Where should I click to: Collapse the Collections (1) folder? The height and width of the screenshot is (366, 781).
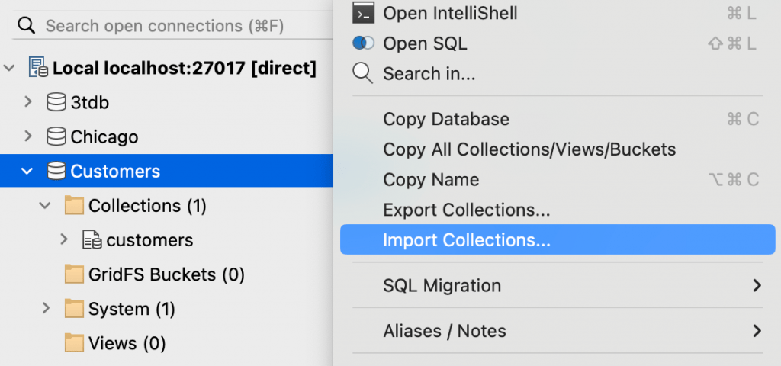click(x=45, y=206)
